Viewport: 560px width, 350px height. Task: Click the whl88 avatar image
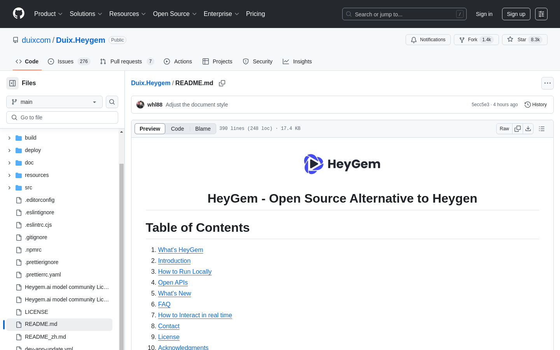pyautogui.click(x=140, y=105)
